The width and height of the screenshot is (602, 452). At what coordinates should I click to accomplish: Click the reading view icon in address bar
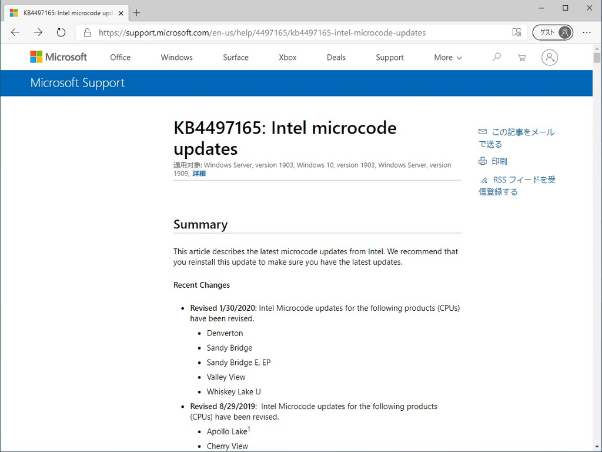coord(516,33)
